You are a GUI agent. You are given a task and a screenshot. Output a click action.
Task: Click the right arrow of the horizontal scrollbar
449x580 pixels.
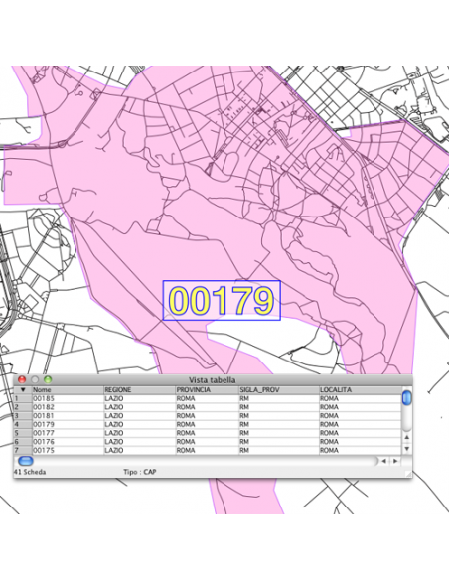click(395, 461)
